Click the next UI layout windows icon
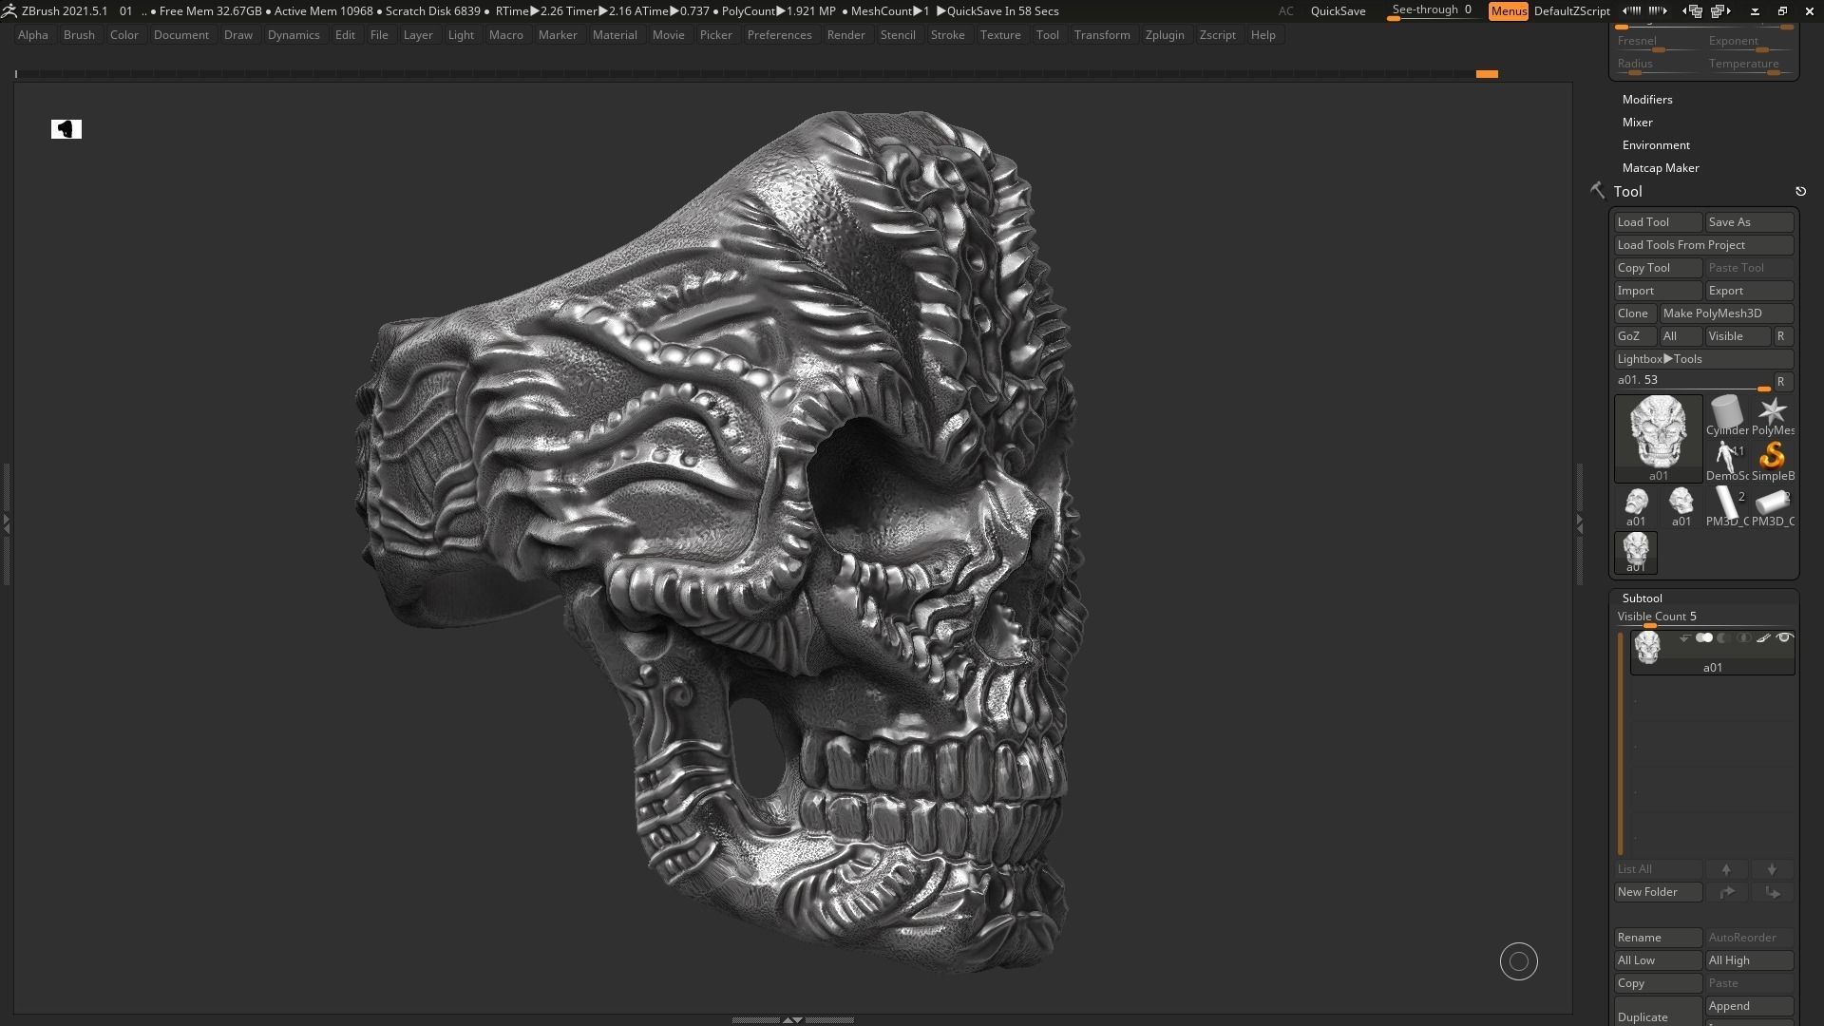The height and width of the screenshot is (1026, 1824). pyautogui.click(x=1720, y=11)
